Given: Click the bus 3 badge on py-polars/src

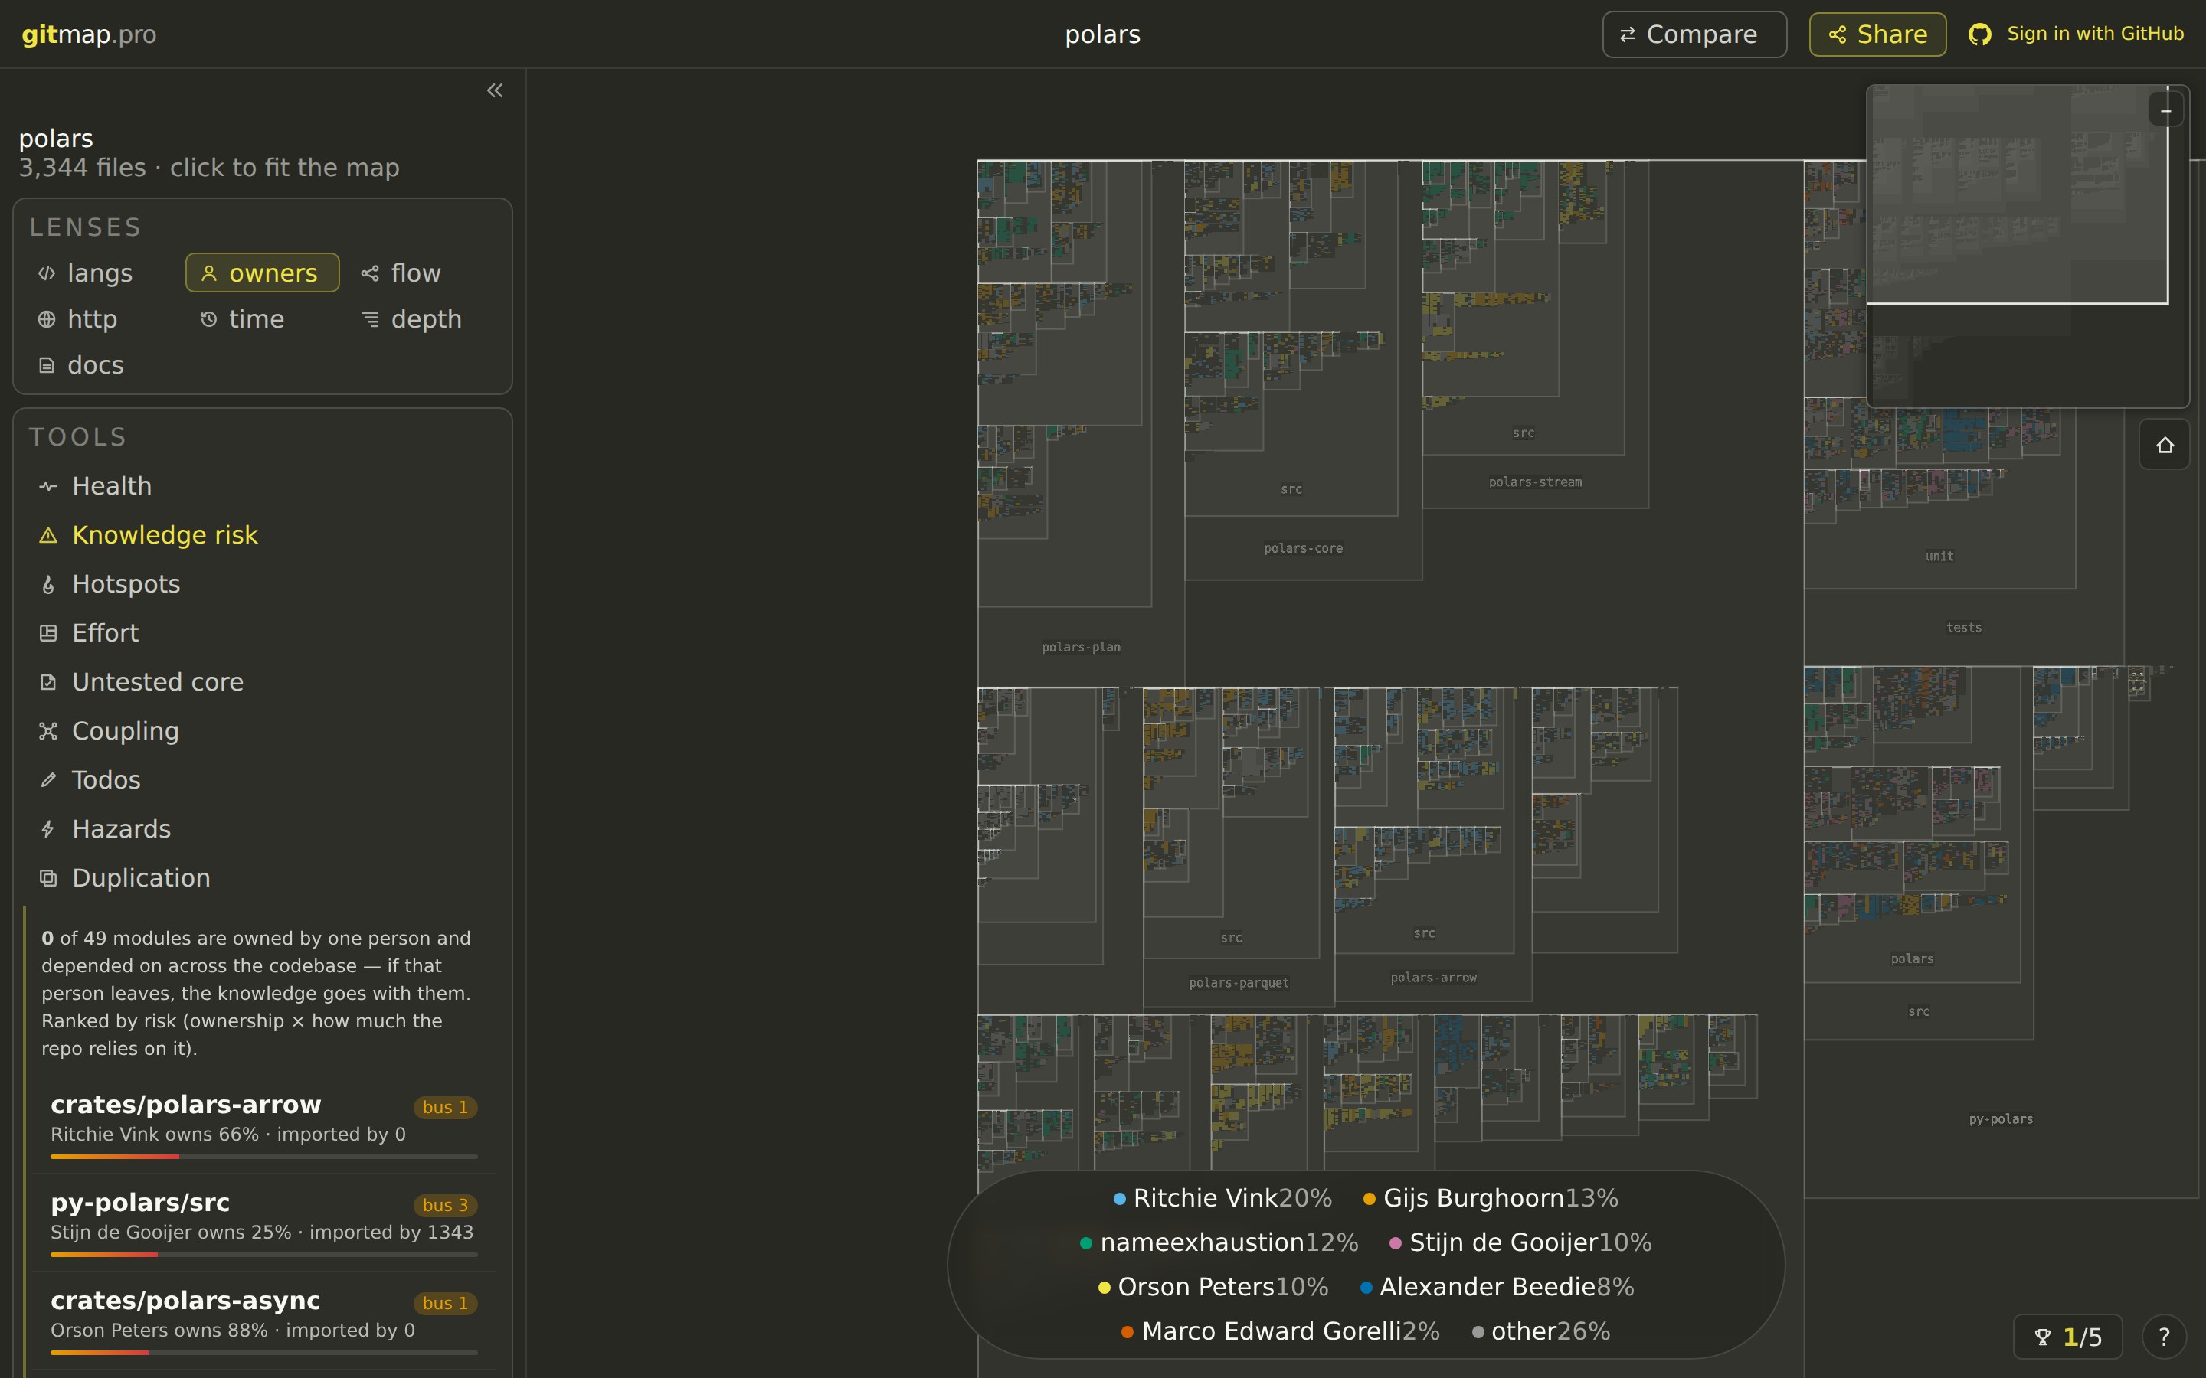Looking at the screenshot, I should pos(446,1205).
